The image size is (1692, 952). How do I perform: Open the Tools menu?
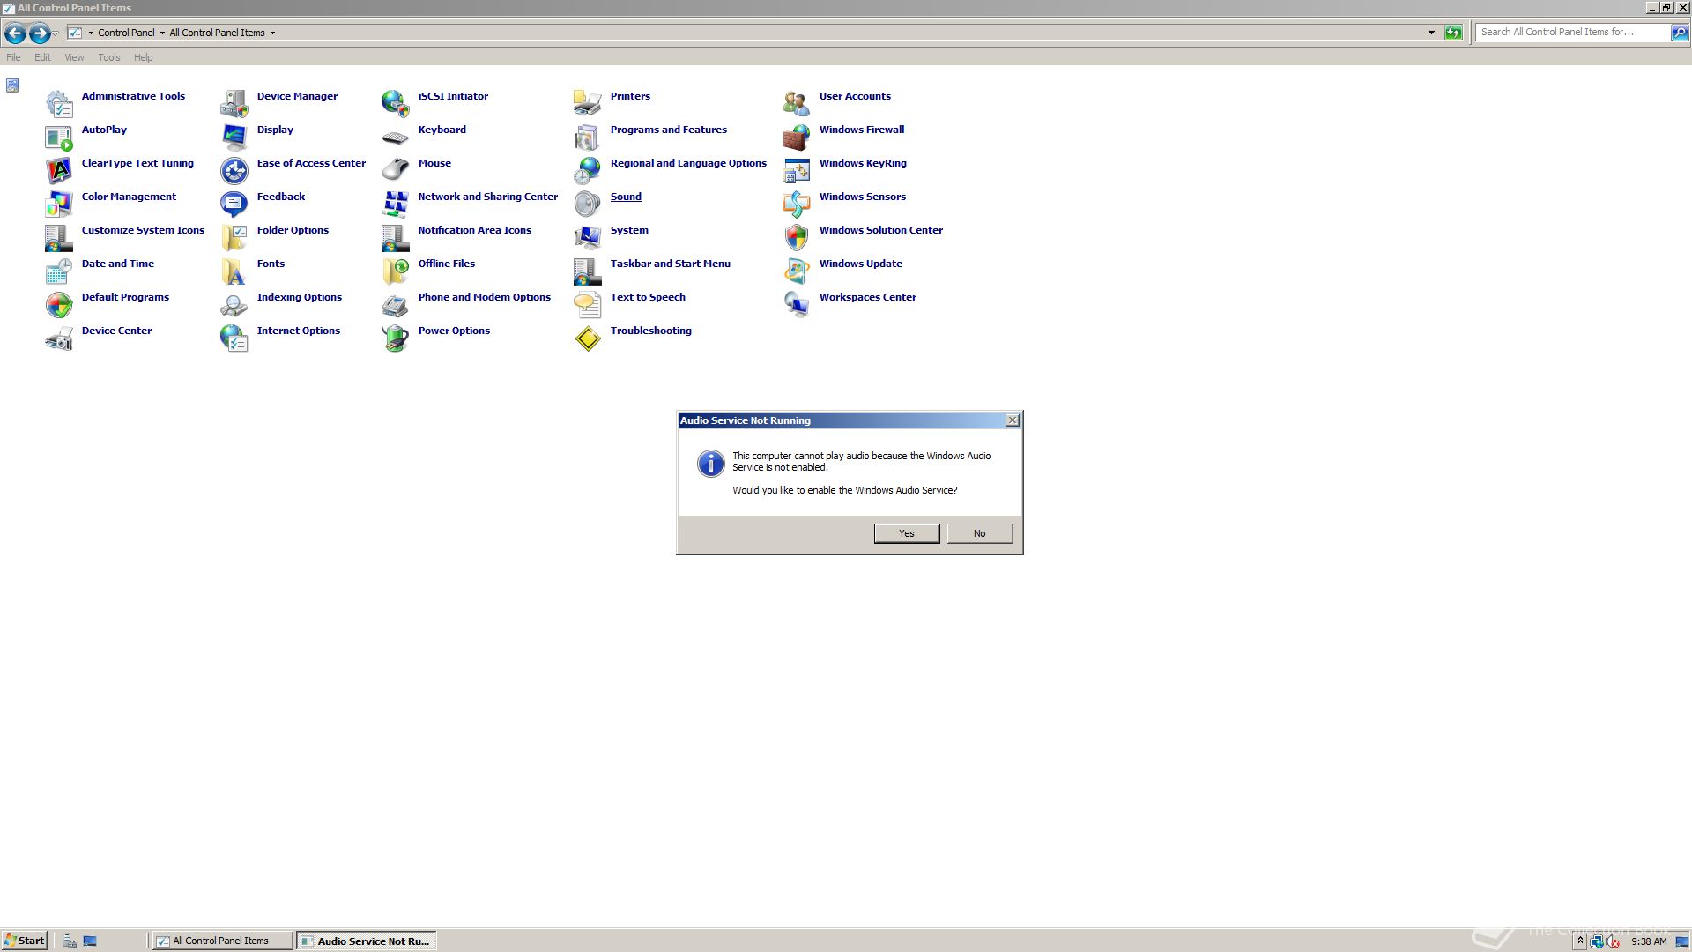109,57
